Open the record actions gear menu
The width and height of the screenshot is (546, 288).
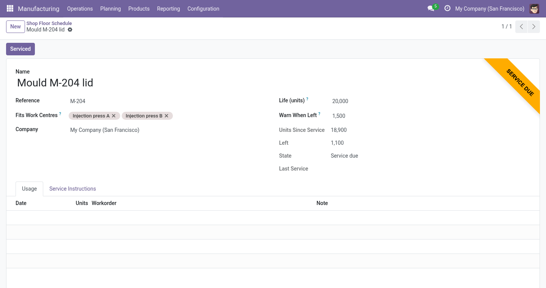[70, 30]
